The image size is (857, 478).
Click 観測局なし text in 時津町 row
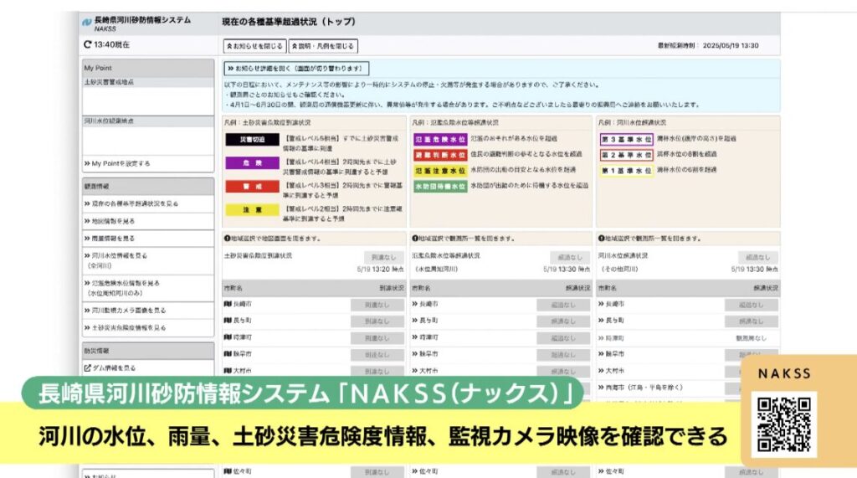click(x=751, y=338)
